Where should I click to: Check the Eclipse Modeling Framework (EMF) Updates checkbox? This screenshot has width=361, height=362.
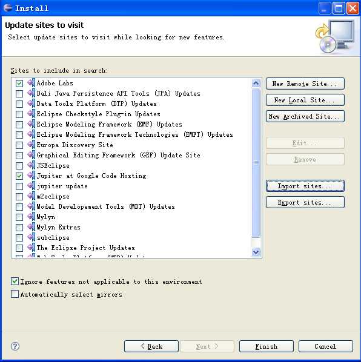[19, 125]
